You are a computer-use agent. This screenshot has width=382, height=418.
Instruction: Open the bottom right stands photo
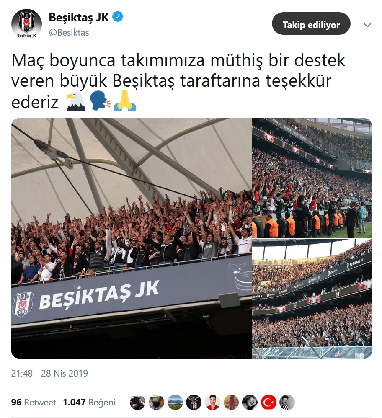point(312,299)
